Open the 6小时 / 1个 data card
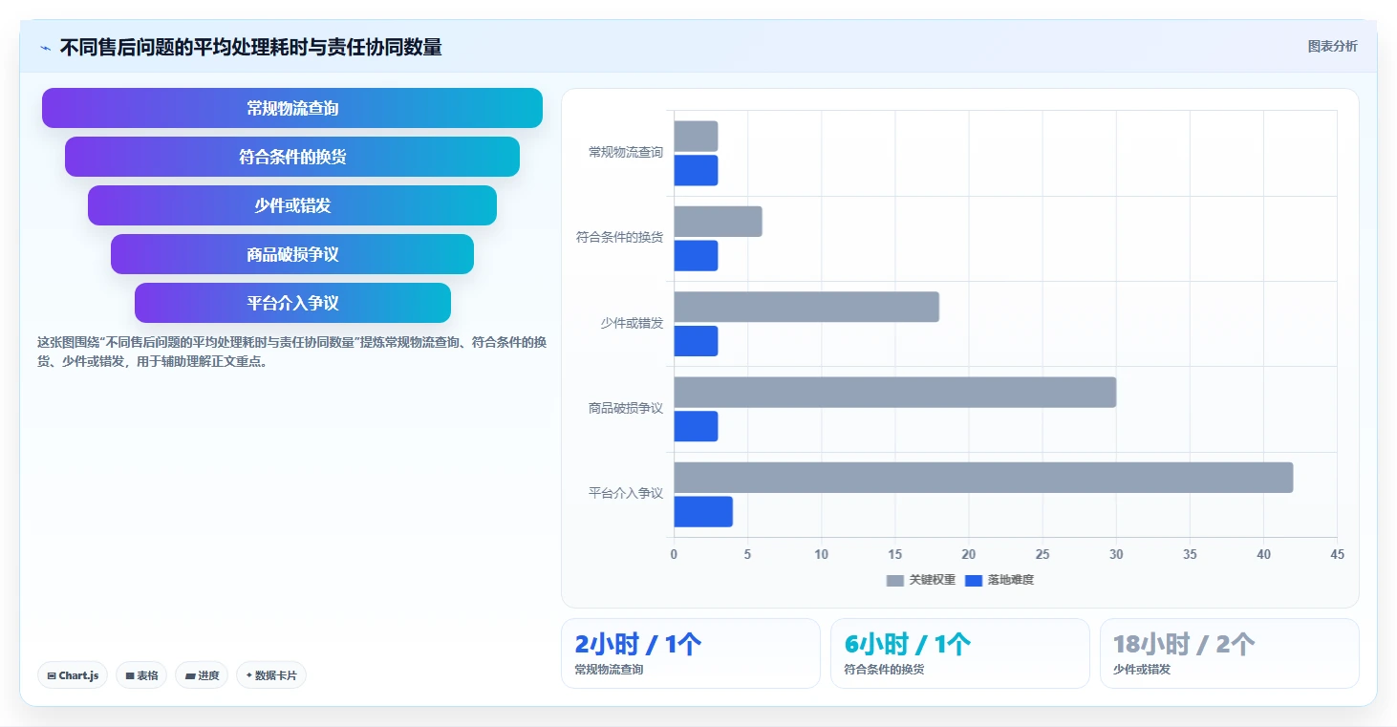The width and height of the screenshot is (1397, 727). [x=960, y=653]
